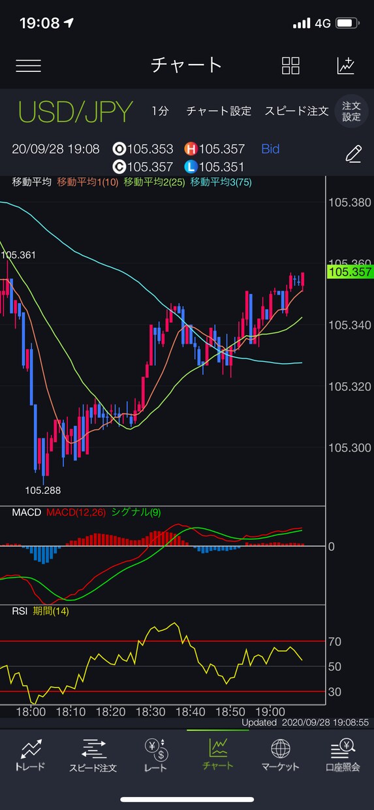Viewport: 374px width, 810px height.
Task: Switch to the bottom スピード注文 tab
Action: (x=93, y=756)
